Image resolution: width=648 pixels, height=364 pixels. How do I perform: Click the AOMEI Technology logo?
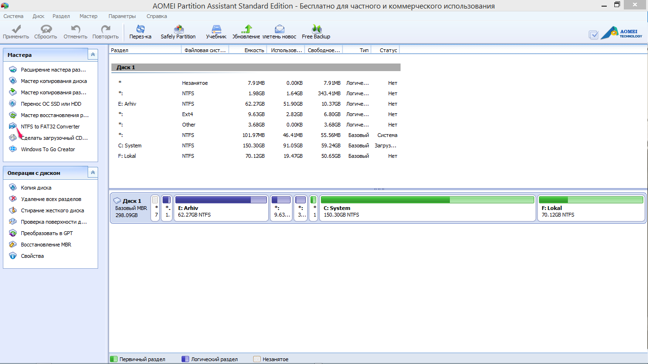(x=621, y=33)
